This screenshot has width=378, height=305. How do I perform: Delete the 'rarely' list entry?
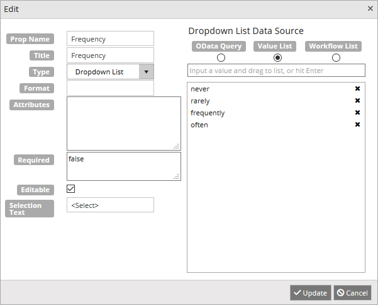(357, 101)
